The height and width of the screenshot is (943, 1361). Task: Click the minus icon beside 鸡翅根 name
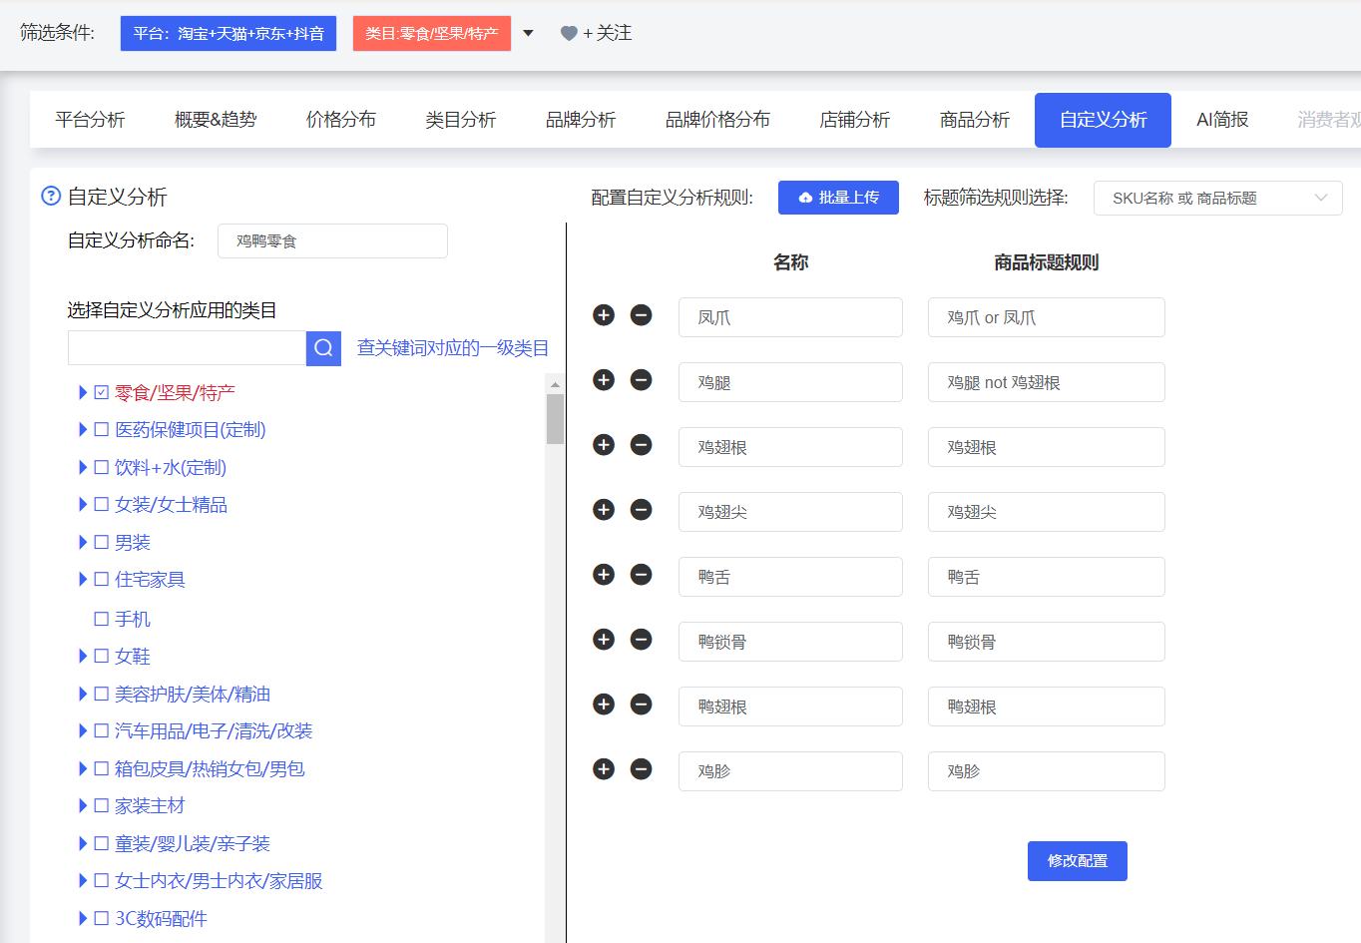tap(642, 445)
